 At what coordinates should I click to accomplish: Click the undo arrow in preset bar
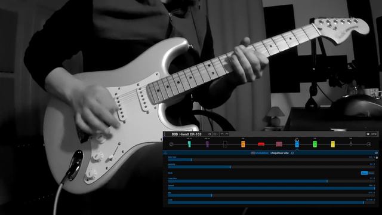222,134
